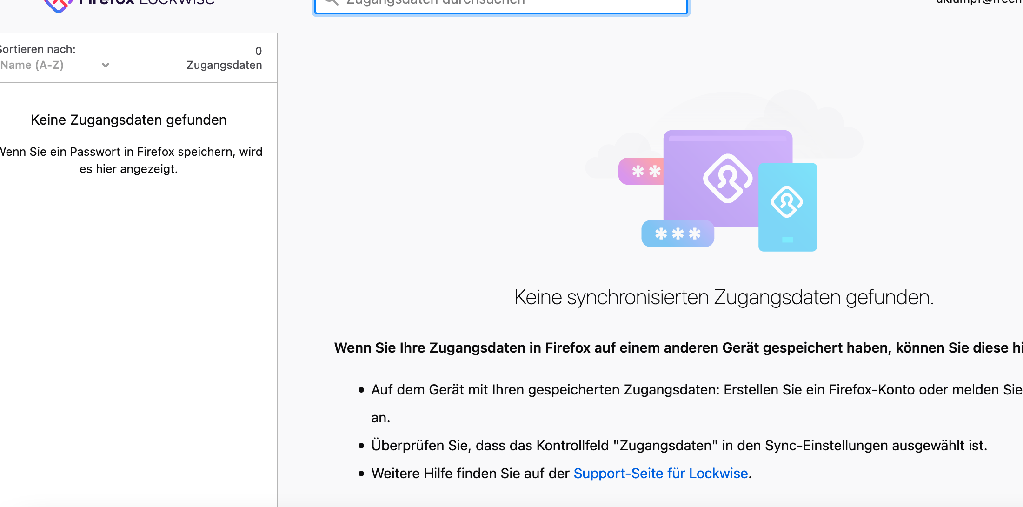This screenshot has height=507, width=1023.
Task: Click the home button bar on phone illustration
Action: [788, 240]
